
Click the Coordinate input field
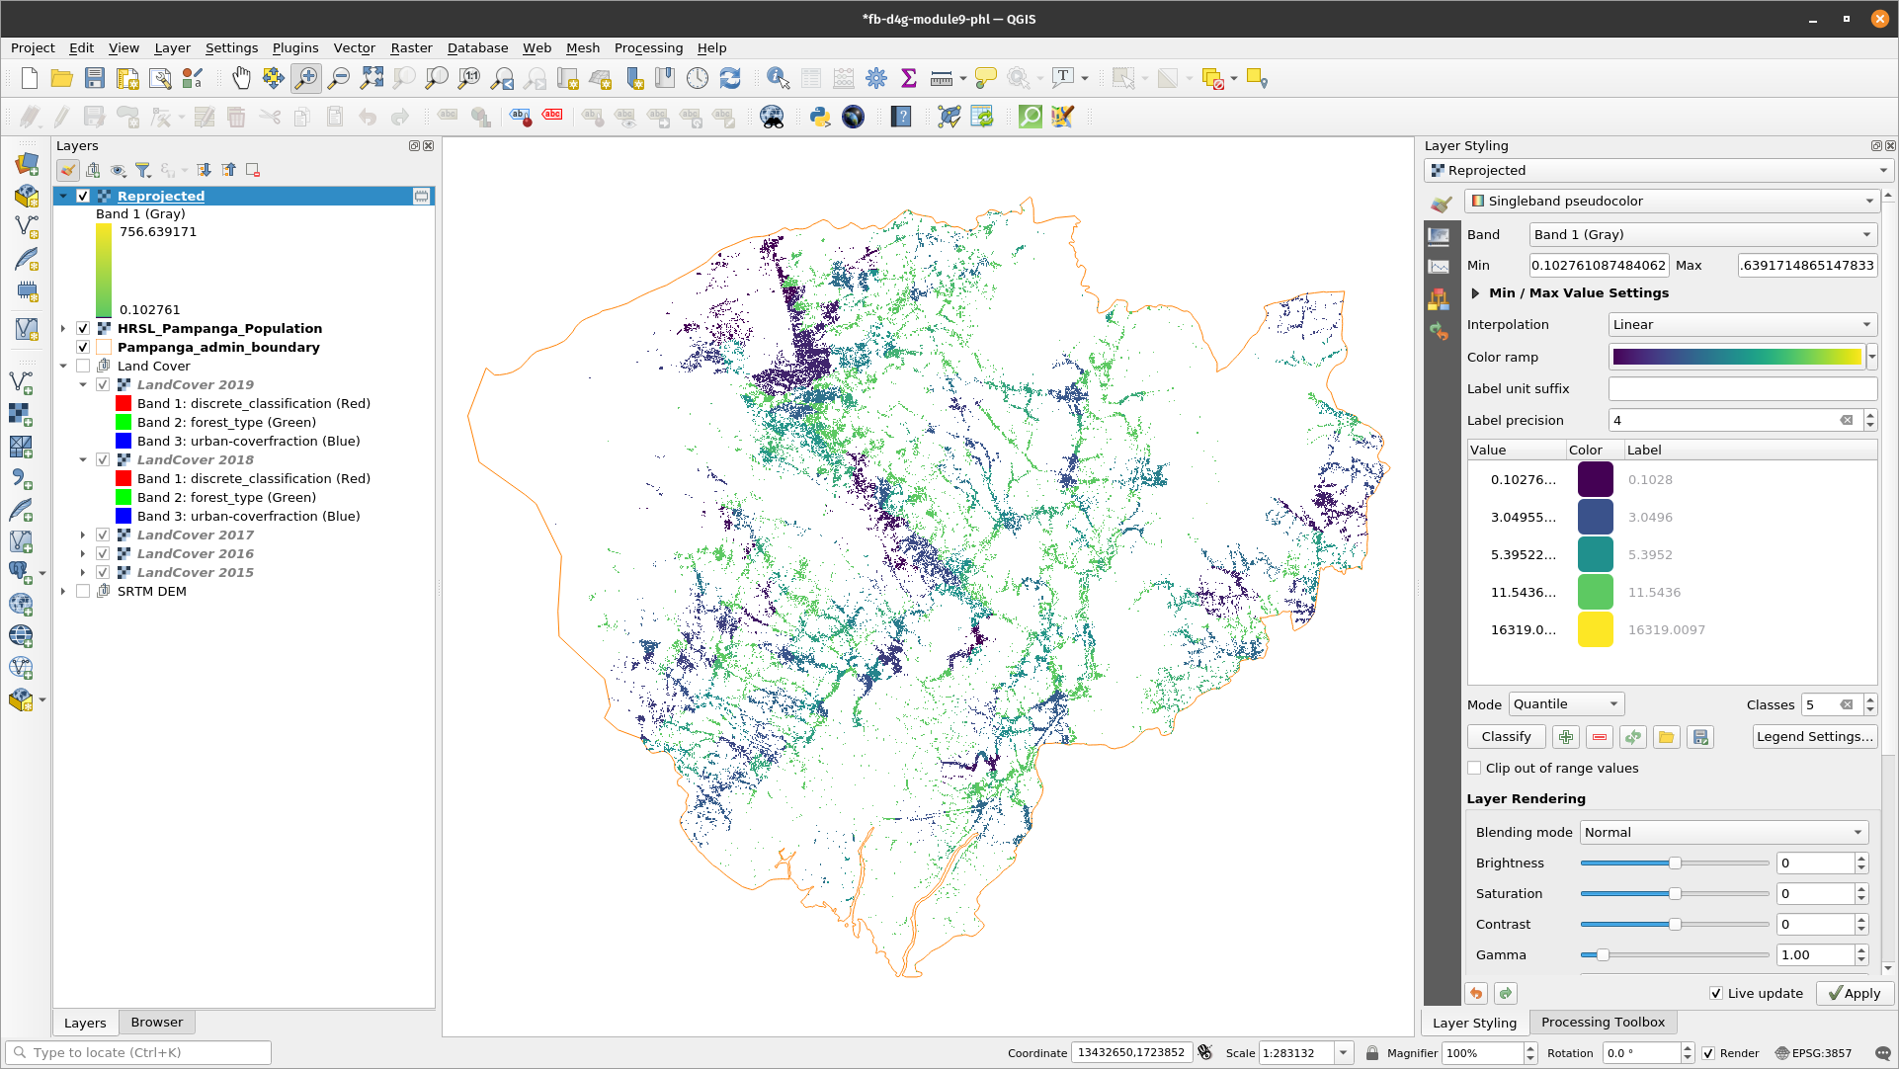(x=1131, y=1053)
